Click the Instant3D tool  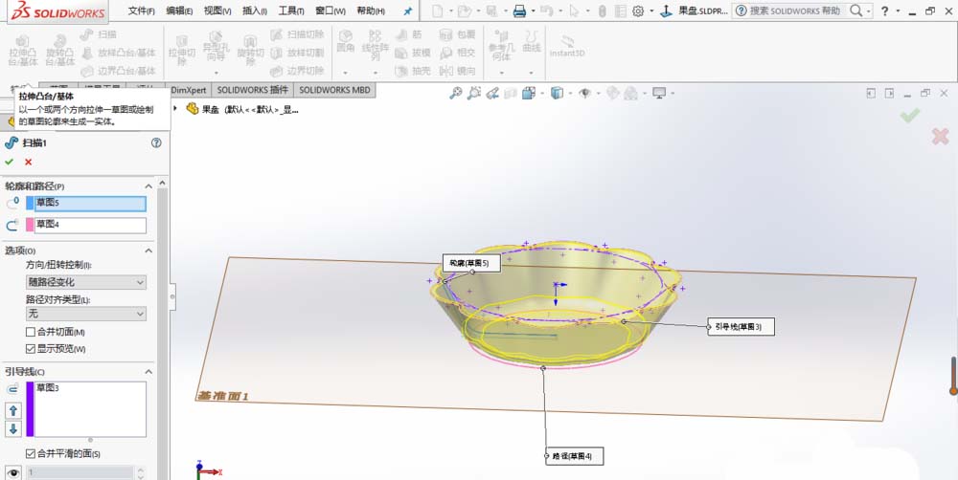[x=567, y=46]
